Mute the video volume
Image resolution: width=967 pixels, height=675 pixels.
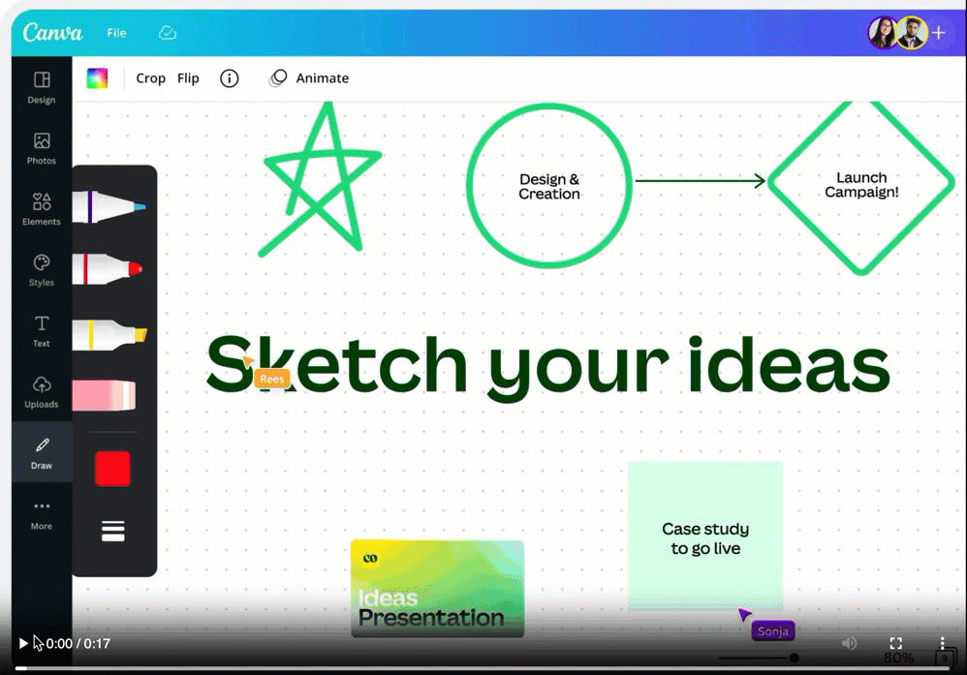pos(849,643)
